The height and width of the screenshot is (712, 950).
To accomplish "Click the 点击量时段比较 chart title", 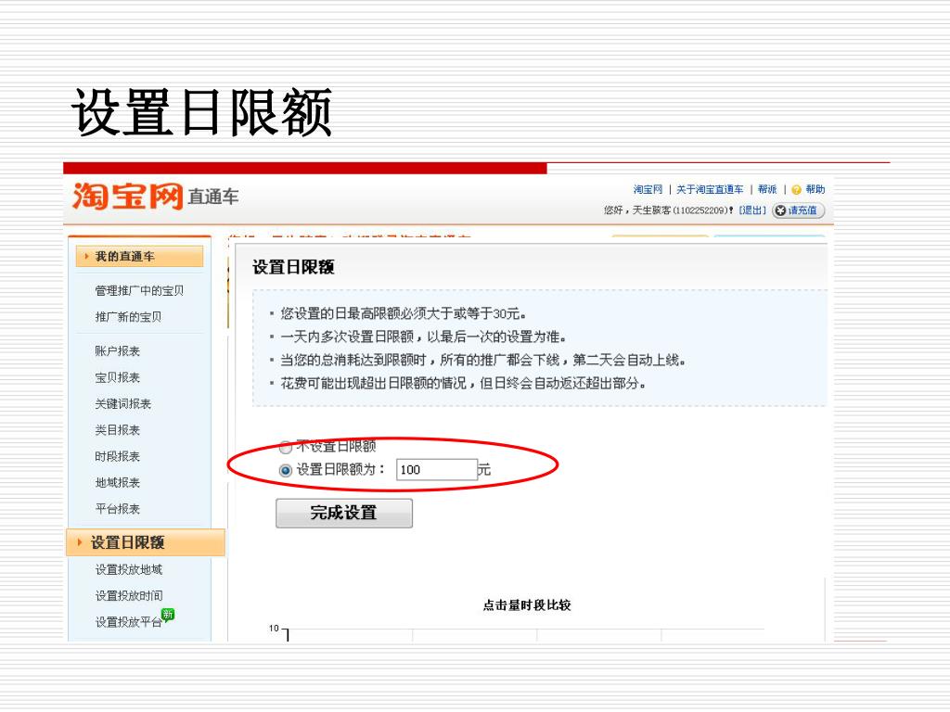I will (x=527, y=604).
